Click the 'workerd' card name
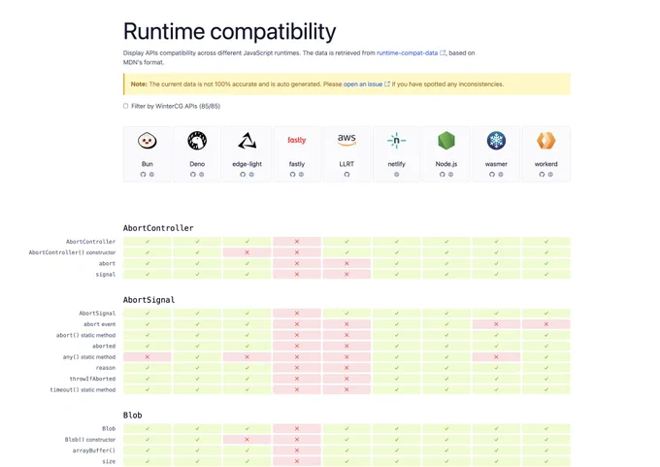Screen dimensions: 660x467 [545, 164]
